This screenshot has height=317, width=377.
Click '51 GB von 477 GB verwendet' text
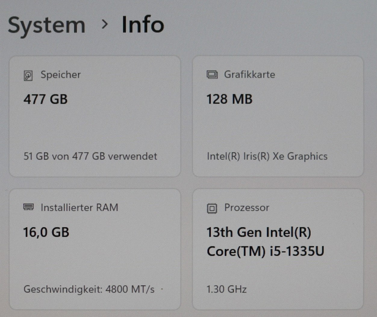click(90, 156)
